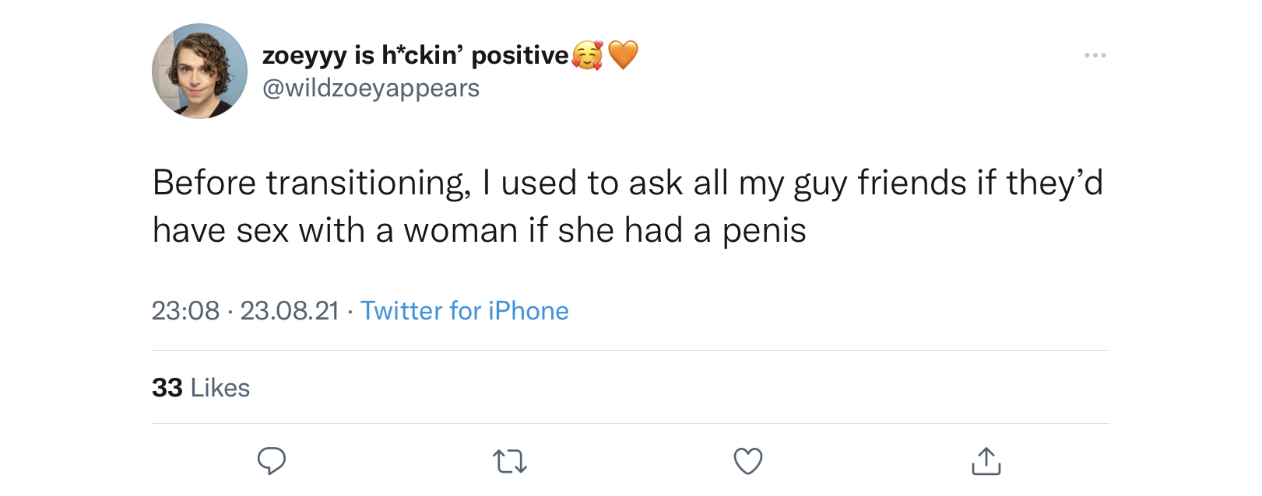Viewport: 1262px width, 496px height.
Task: Open the share tweet icon
Action: [986, 460]
